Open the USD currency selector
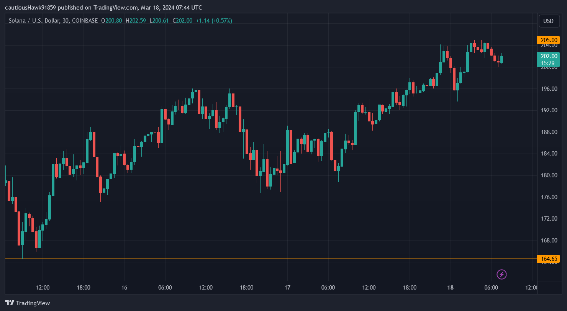 click(548, 21)
